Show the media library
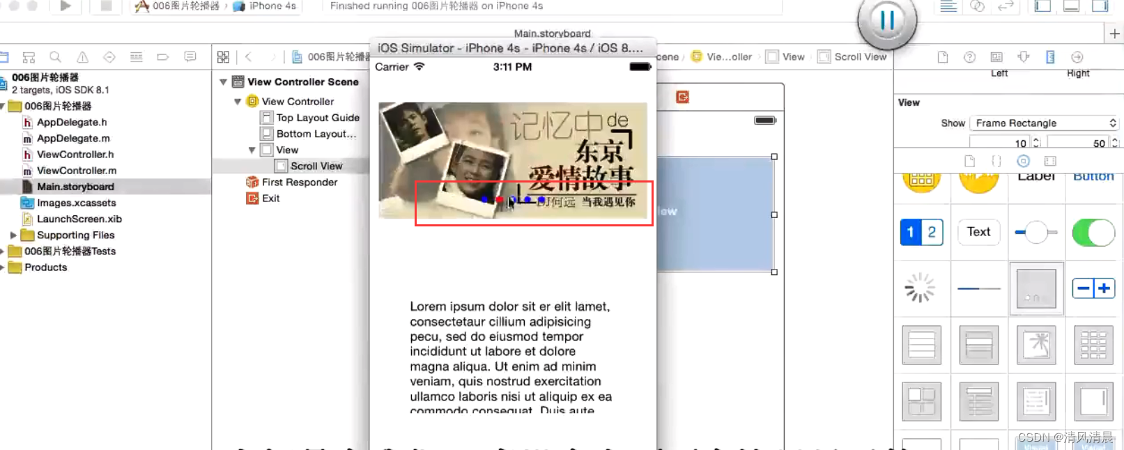 click(1050, 161)
